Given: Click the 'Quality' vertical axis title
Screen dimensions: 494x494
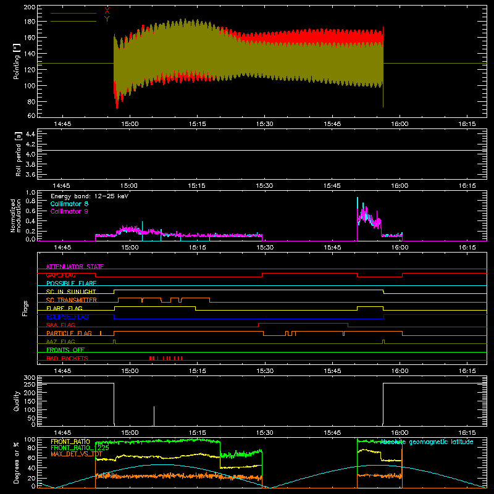Looking at the screenshot, I should [17, 401].
